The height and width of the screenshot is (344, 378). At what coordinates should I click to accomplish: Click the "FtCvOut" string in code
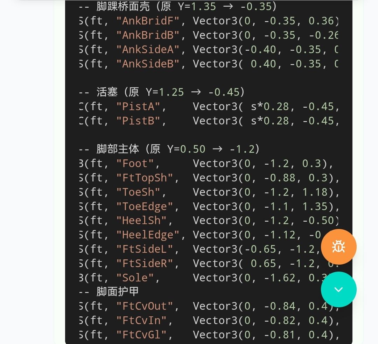[145, 306]
